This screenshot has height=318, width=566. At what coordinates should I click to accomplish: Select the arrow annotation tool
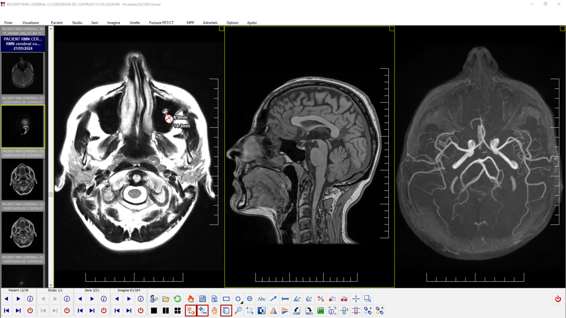point(273,299)
